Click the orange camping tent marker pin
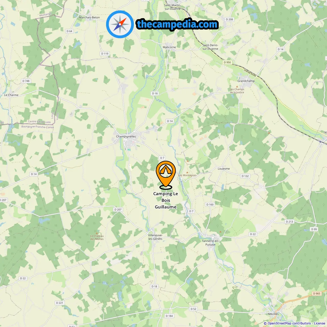 point(166,175)
